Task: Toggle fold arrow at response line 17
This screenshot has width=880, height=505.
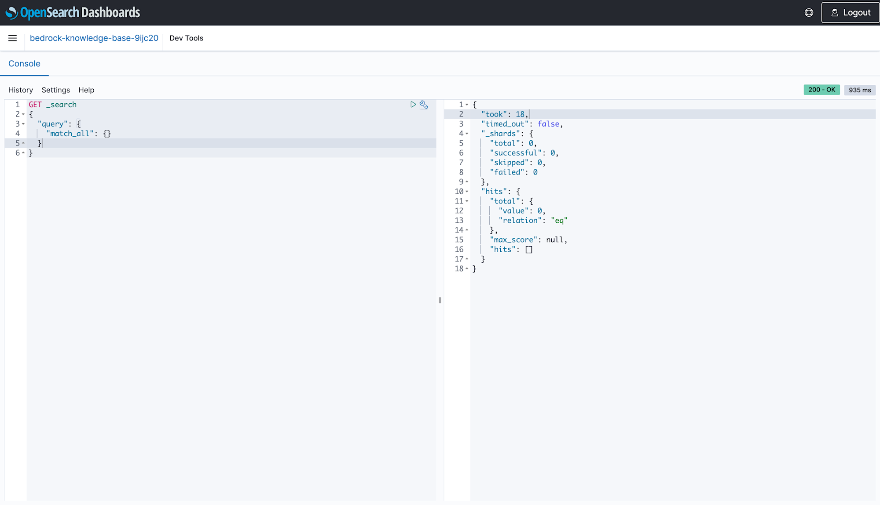Action: point(467,259)
